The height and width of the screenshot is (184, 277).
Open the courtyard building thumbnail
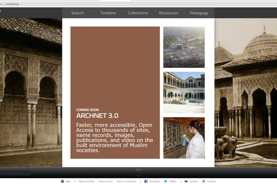(x=184, y=92)
